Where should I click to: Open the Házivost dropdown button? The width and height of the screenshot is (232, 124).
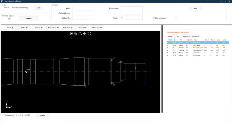coord(82,28)
